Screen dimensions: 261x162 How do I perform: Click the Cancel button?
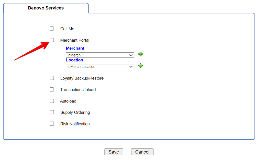pos(142,152)
